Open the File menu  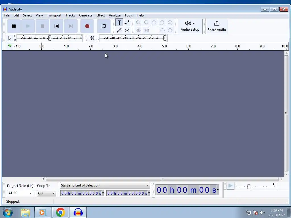point(7,15)
